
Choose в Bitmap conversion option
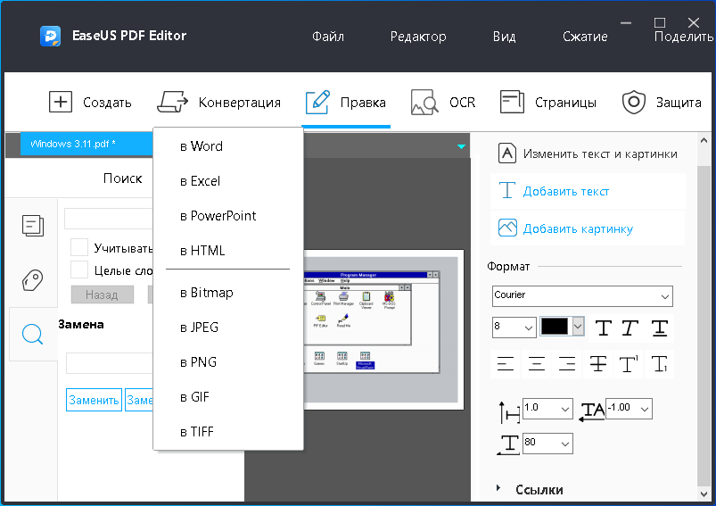pos(228,293)
